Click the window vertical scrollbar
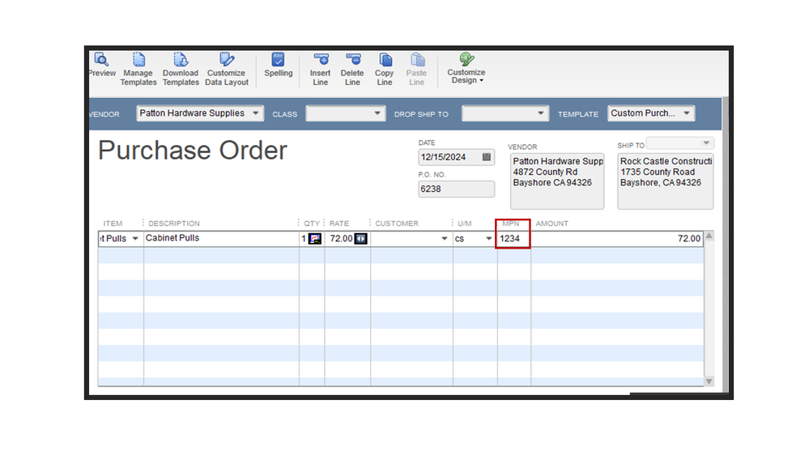Viewport: 809px width, 455px height. click(726, 244)
